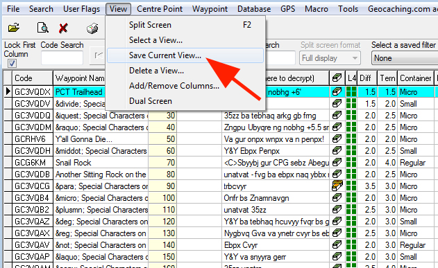Open the Tools menu
The height and width of the screenshot is (268, 438).
(348, 9)
